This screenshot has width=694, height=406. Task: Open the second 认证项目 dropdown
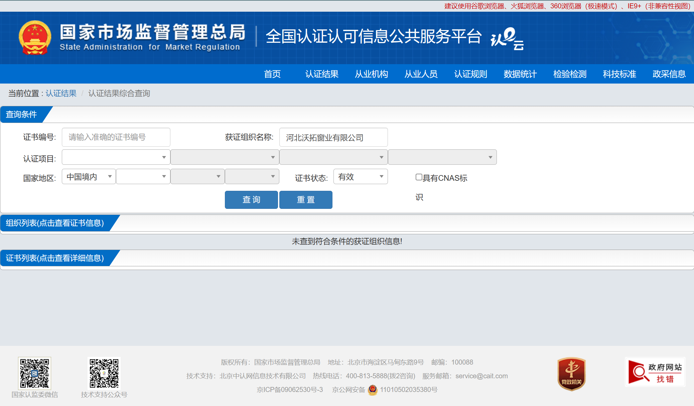(225, 157)
